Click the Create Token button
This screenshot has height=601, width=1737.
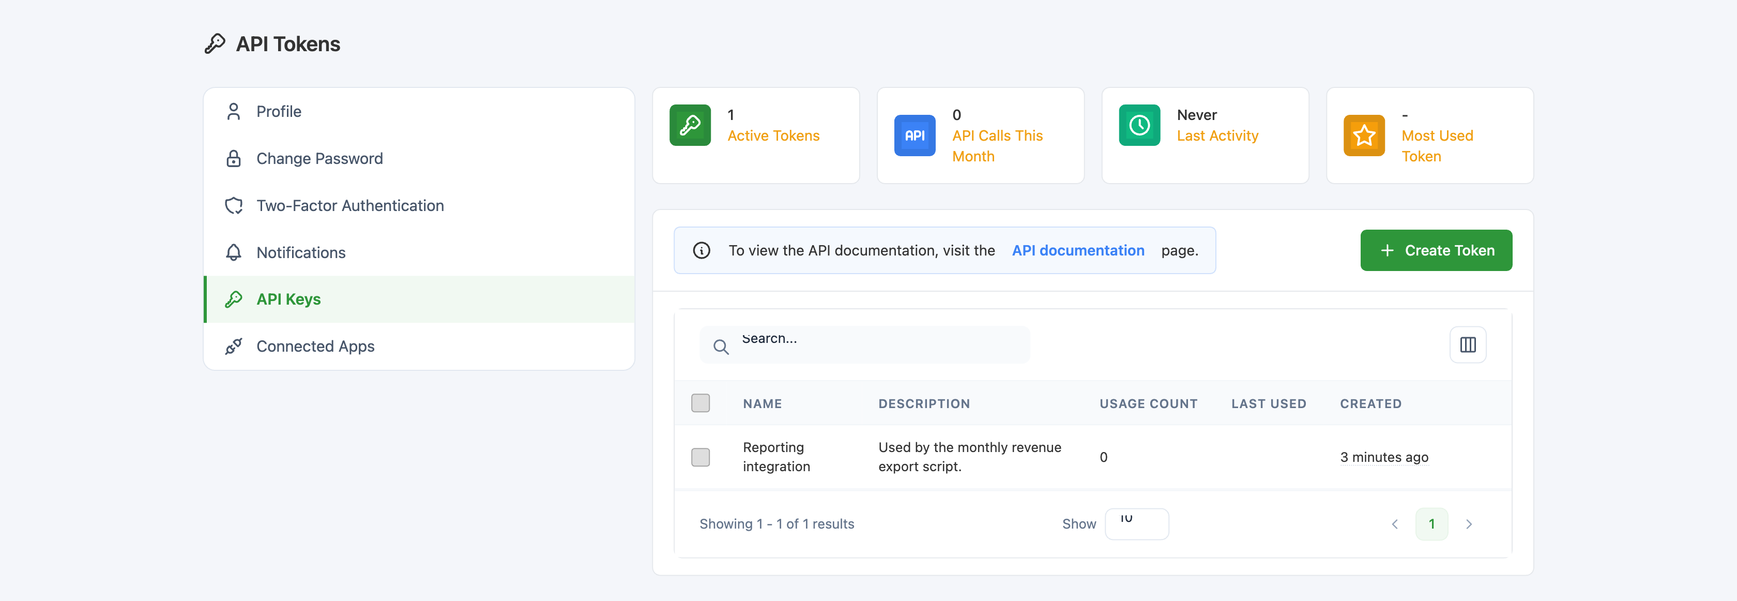(1436, 250)
